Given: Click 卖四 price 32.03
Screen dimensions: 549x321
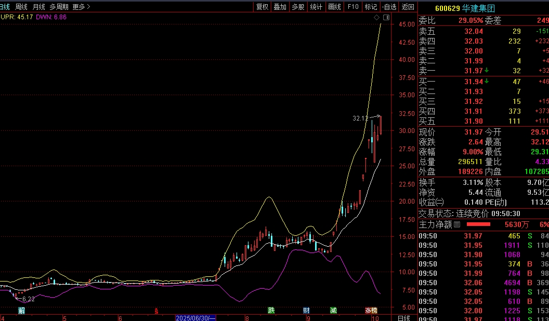Looking at the screenshot, I should (x=474, y=41).
